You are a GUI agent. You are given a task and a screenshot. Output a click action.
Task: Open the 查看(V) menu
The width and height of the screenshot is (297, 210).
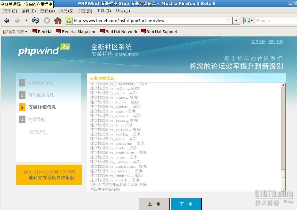47,11
